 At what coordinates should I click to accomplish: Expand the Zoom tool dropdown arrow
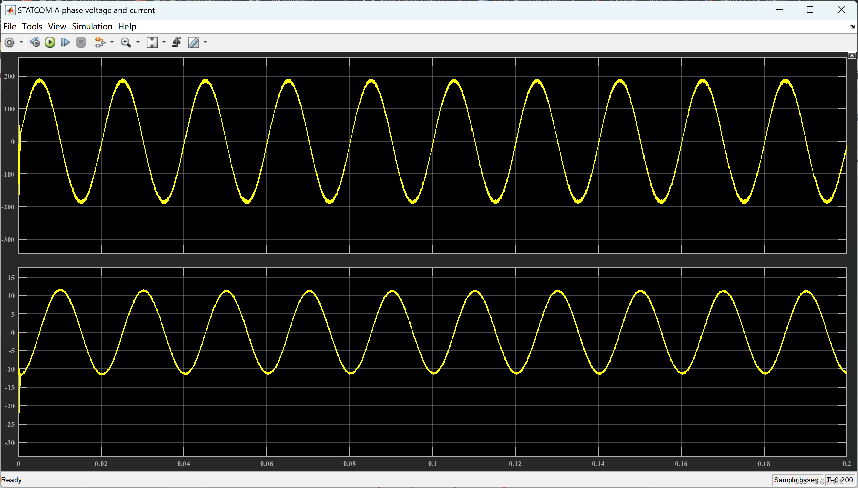click(x=138, y=42)
